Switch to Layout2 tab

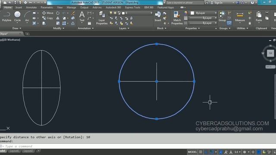click(28, 151)
